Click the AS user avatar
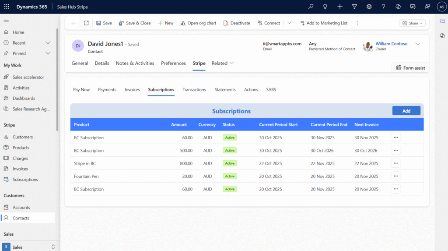 pyautogui.click(x=442, y=7)
